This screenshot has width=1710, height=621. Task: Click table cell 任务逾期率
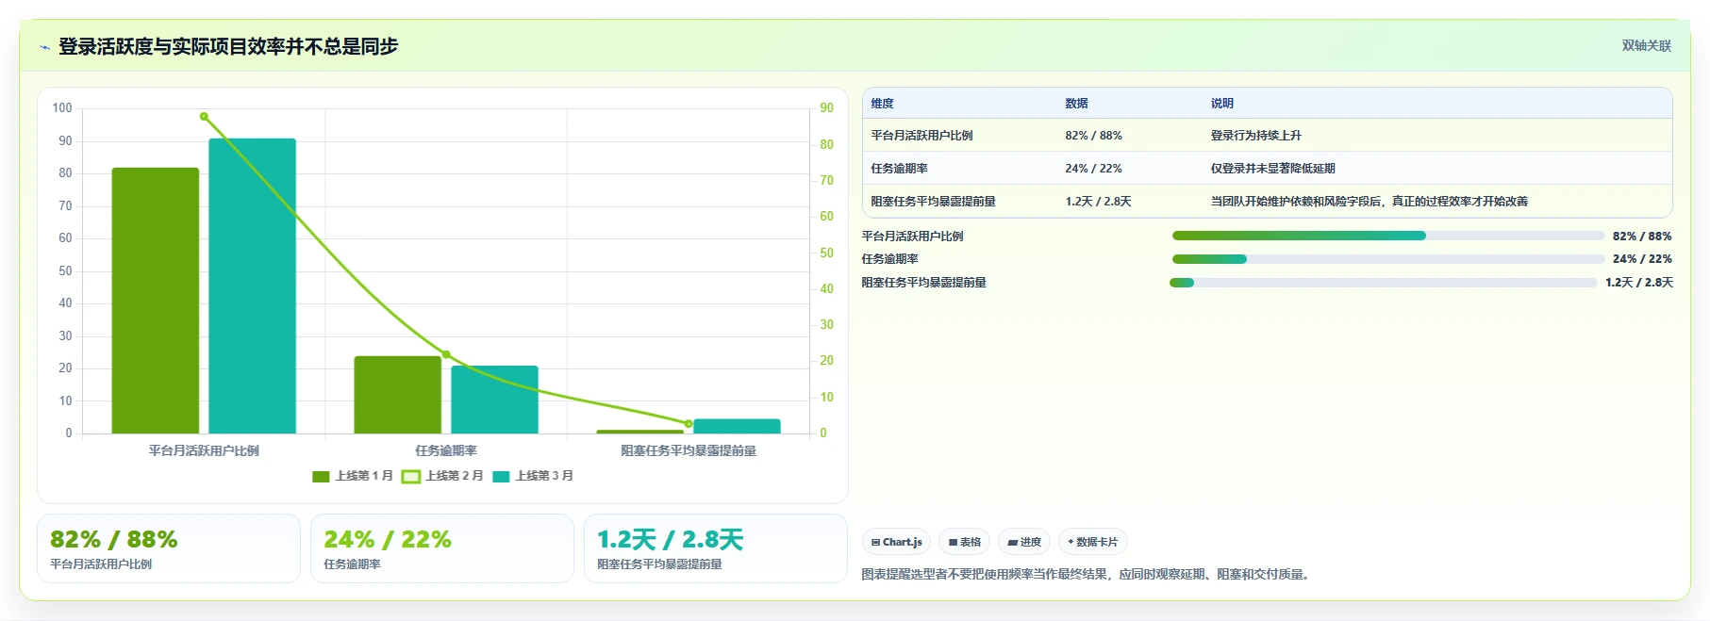pyautogui.click(x=899, y=169)
